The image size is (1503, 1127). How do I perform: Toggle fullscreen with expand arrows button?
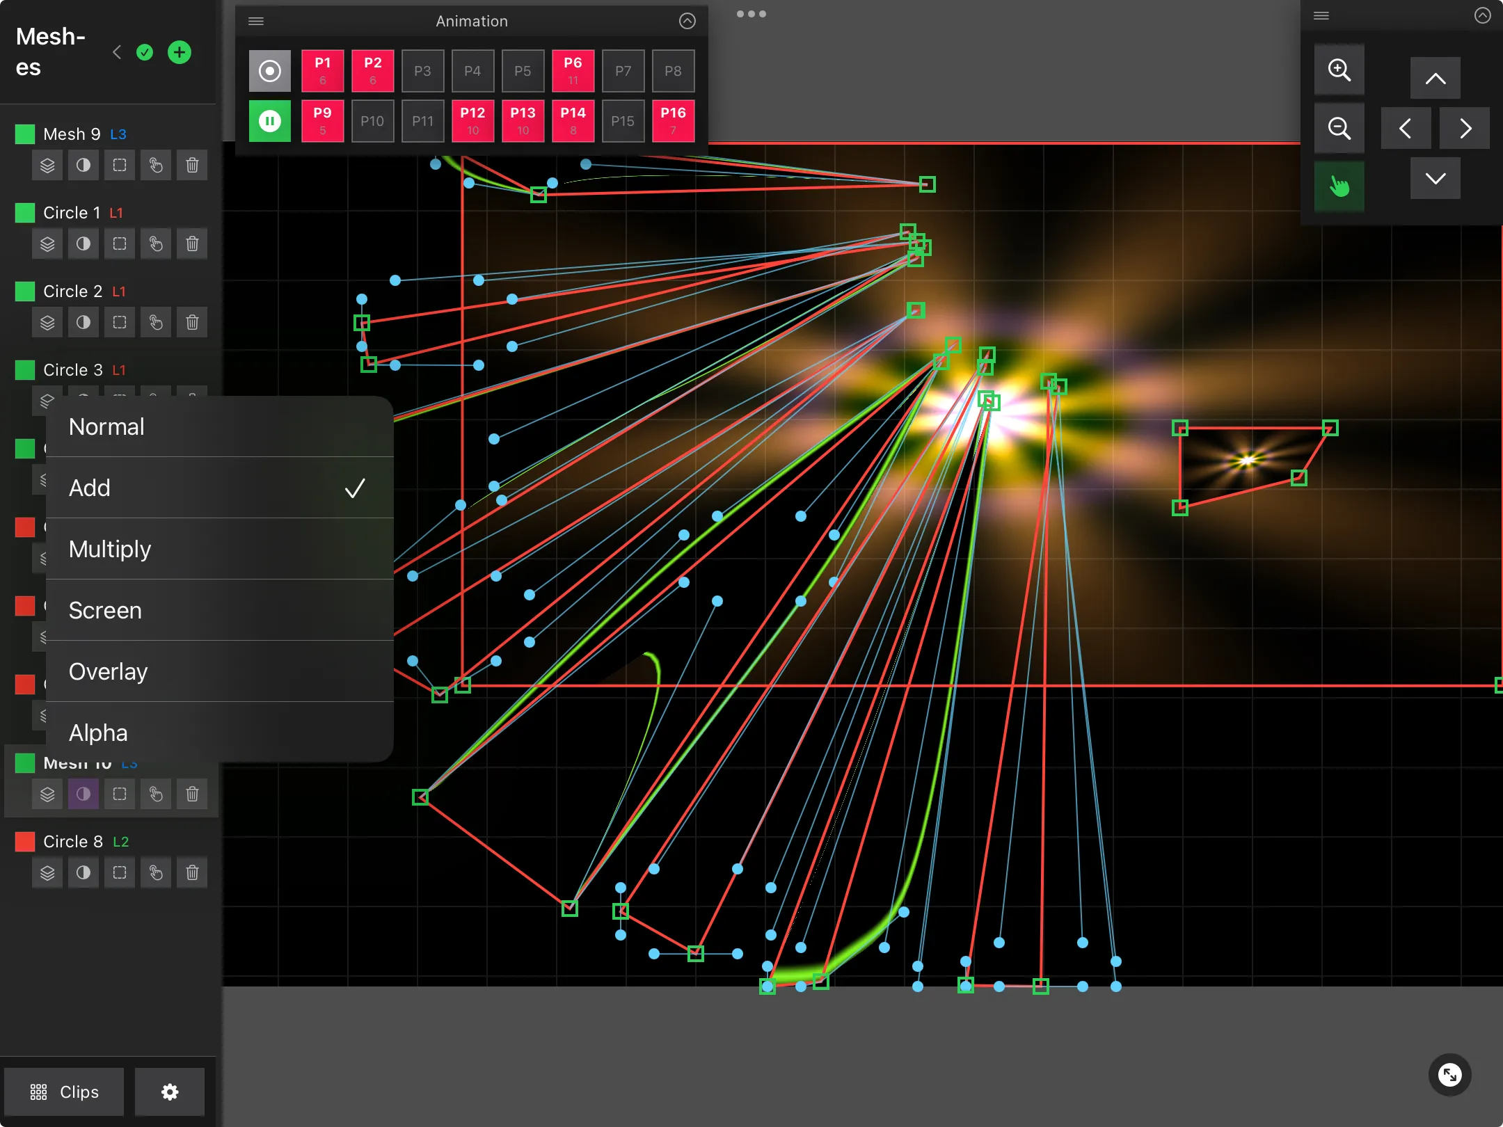tap(1450, 1076)
